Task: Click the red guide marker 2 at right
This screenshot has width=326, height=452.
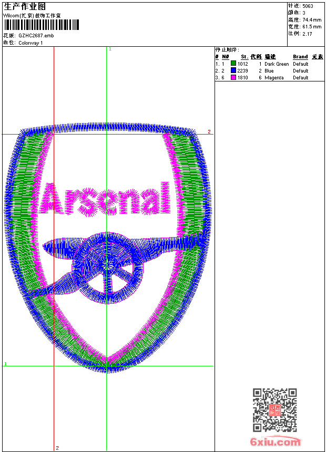Action: click(209, 132)
